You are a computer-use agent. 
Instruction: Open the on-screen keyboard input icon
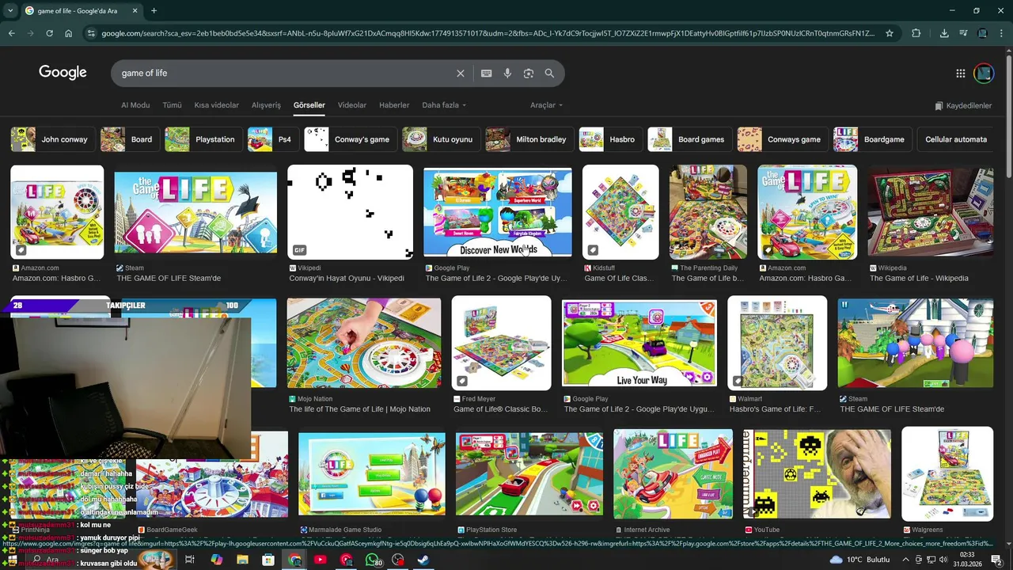(x=487, y=73)
